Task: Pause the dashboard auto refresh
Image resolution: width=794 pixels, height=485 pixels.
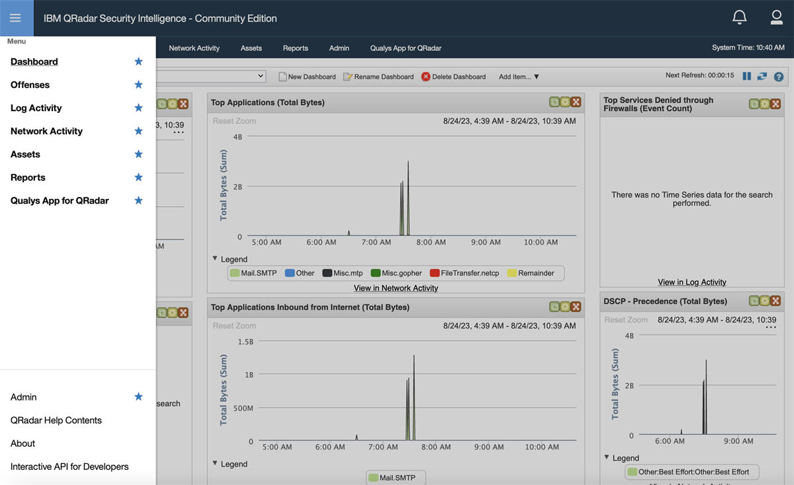Action: 747,77
